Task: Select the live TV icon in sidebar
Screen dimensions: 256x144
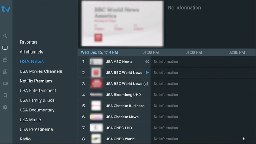Action: point(5,48)
